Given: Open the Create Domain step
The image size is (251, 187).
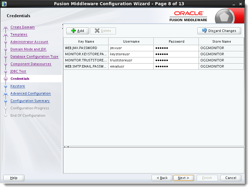Looking at the screenshot, I should pos(23,27).
